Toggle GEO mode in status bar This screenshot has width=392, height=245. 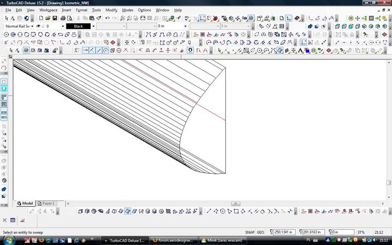pyautogui.click(x=261, y=232)
